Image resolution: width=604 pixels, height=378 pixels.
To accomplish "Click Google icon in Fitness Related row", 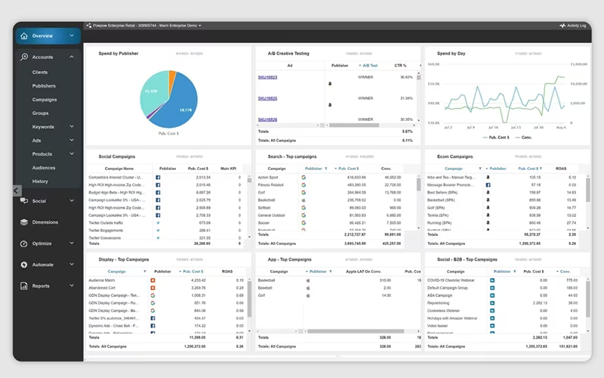I will pyautogui.click(x=304, y=185).
